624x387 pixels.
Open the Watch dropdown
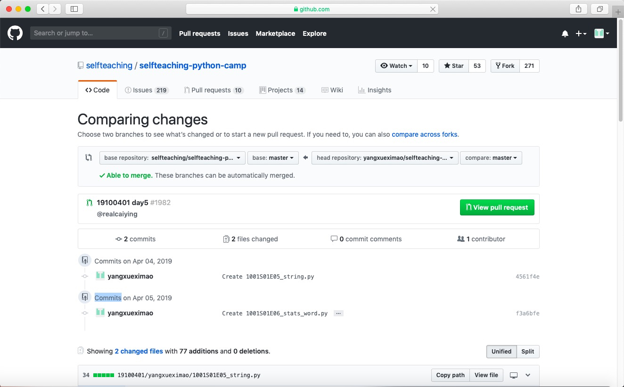(396, 66)
